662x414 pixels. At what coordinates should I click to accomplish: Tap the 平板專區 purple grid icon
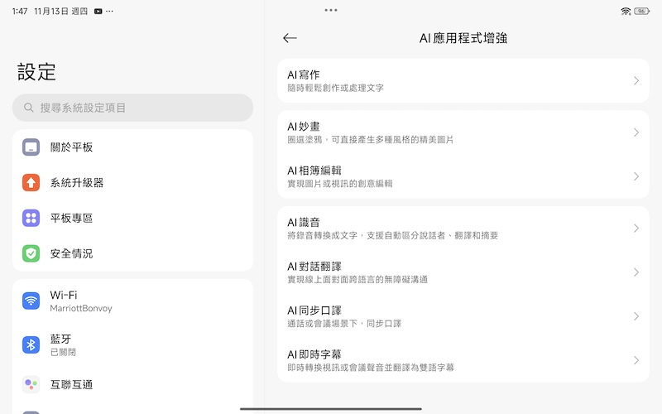[x=31, y=218]
